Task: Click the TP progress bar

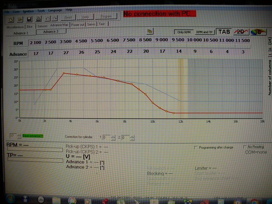Action: tap(35, 160)
